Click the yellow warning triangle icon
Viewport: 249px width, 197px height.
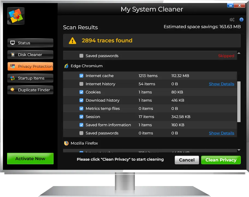pyautogui.click(x=72, y=41)
